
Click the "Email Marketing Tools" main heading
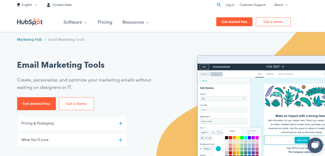61,65
